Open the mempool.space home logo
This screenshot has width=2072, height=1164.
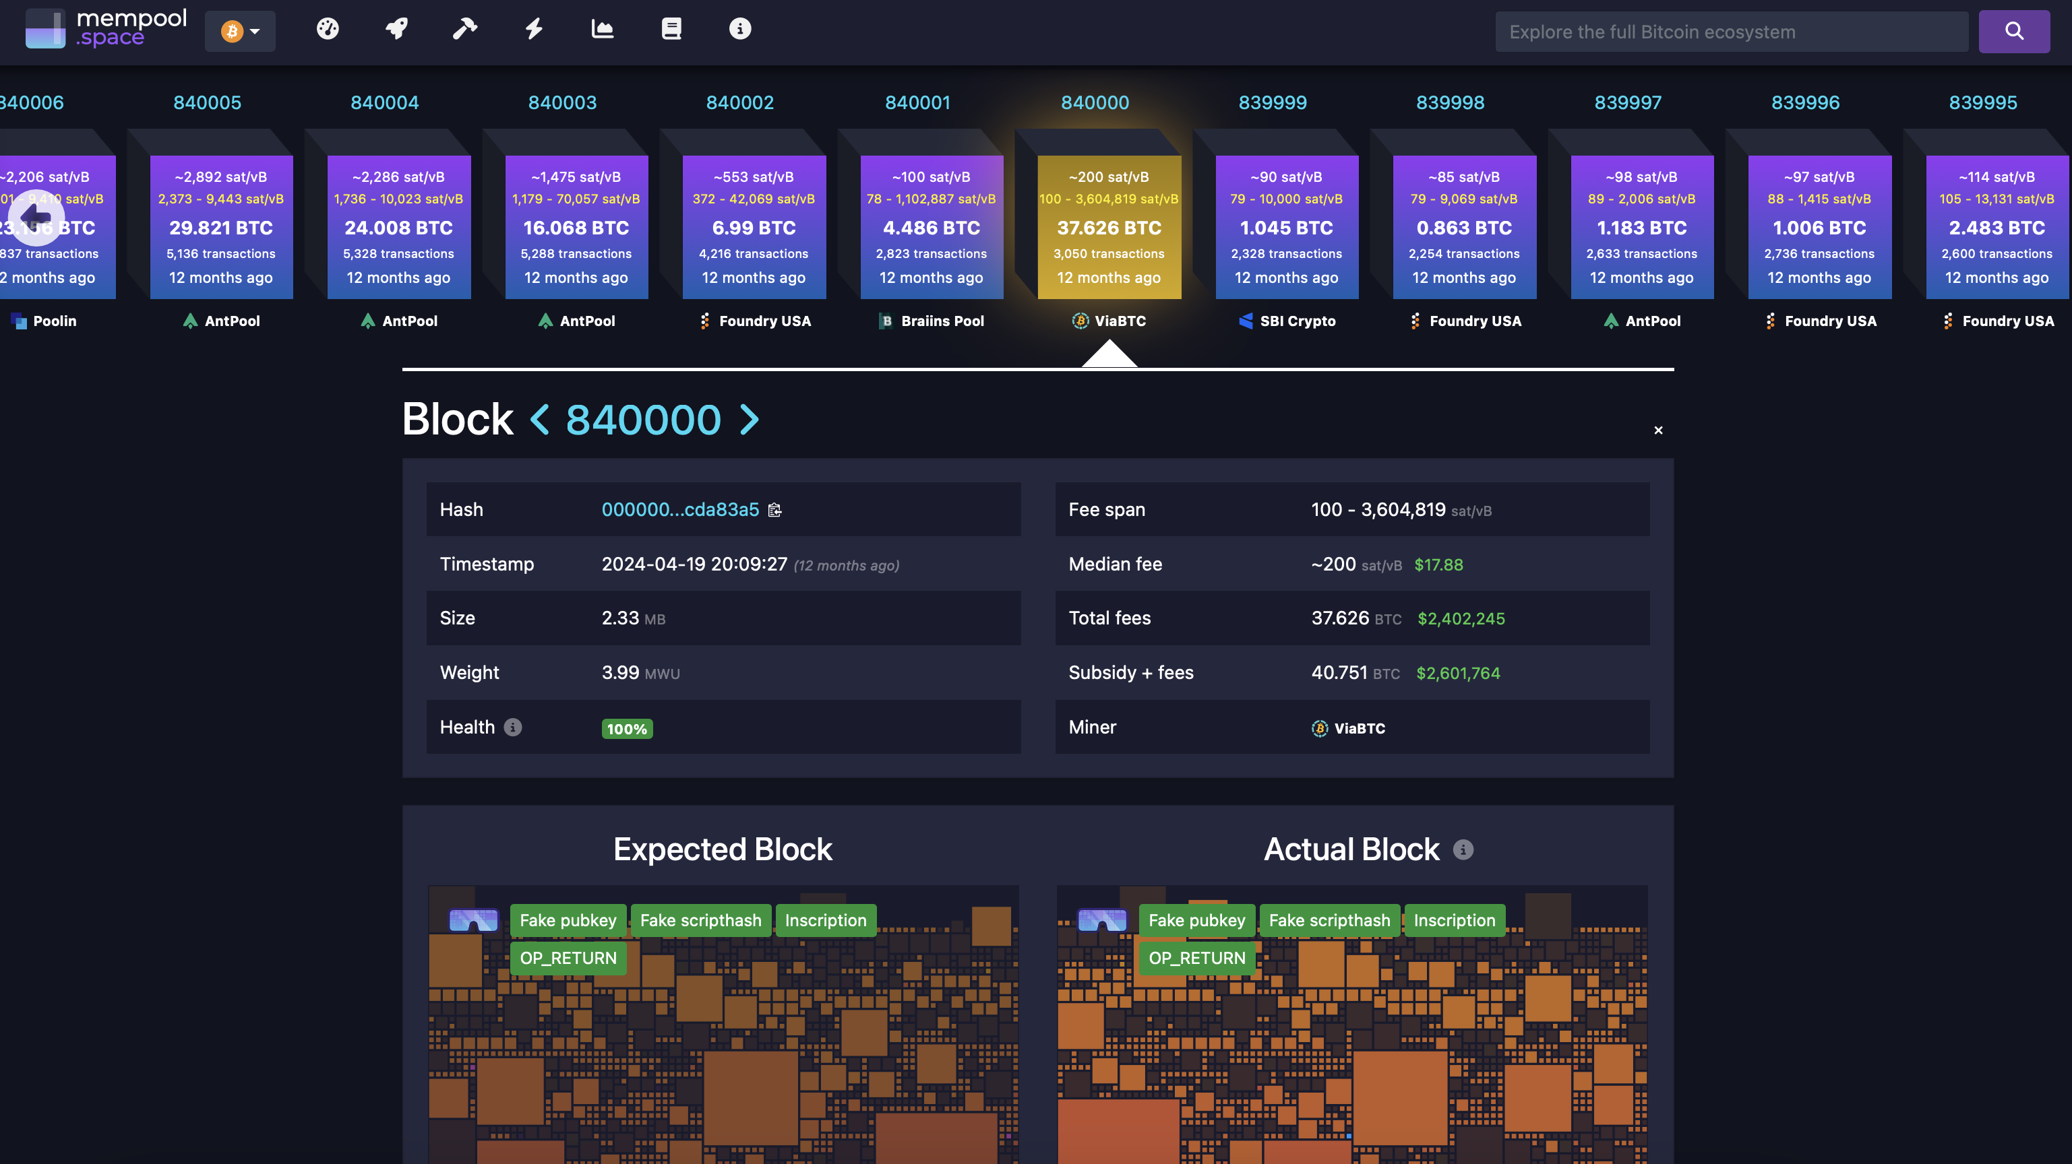106,29
